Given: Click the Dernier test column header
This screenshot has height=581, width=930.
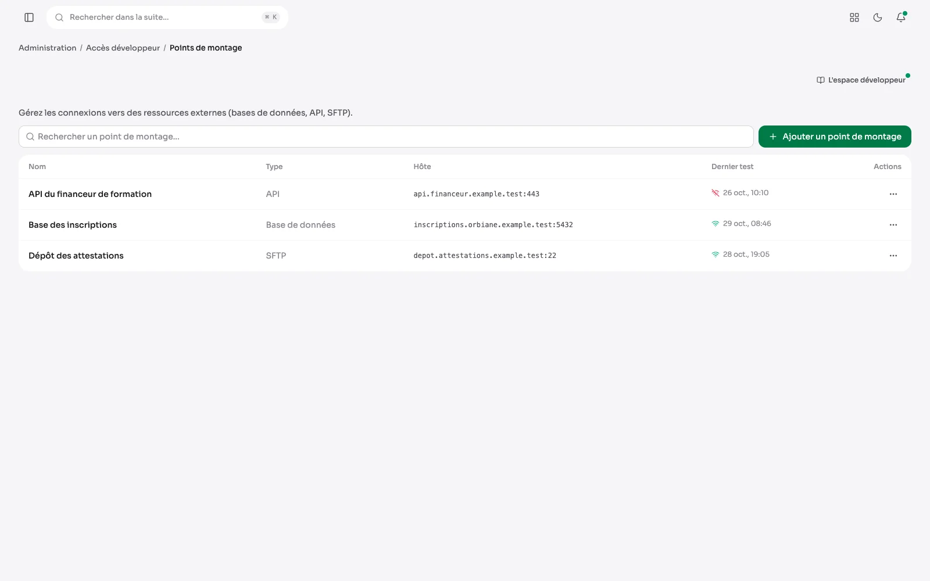Looking at the screenshot, I should click(732, 167).
